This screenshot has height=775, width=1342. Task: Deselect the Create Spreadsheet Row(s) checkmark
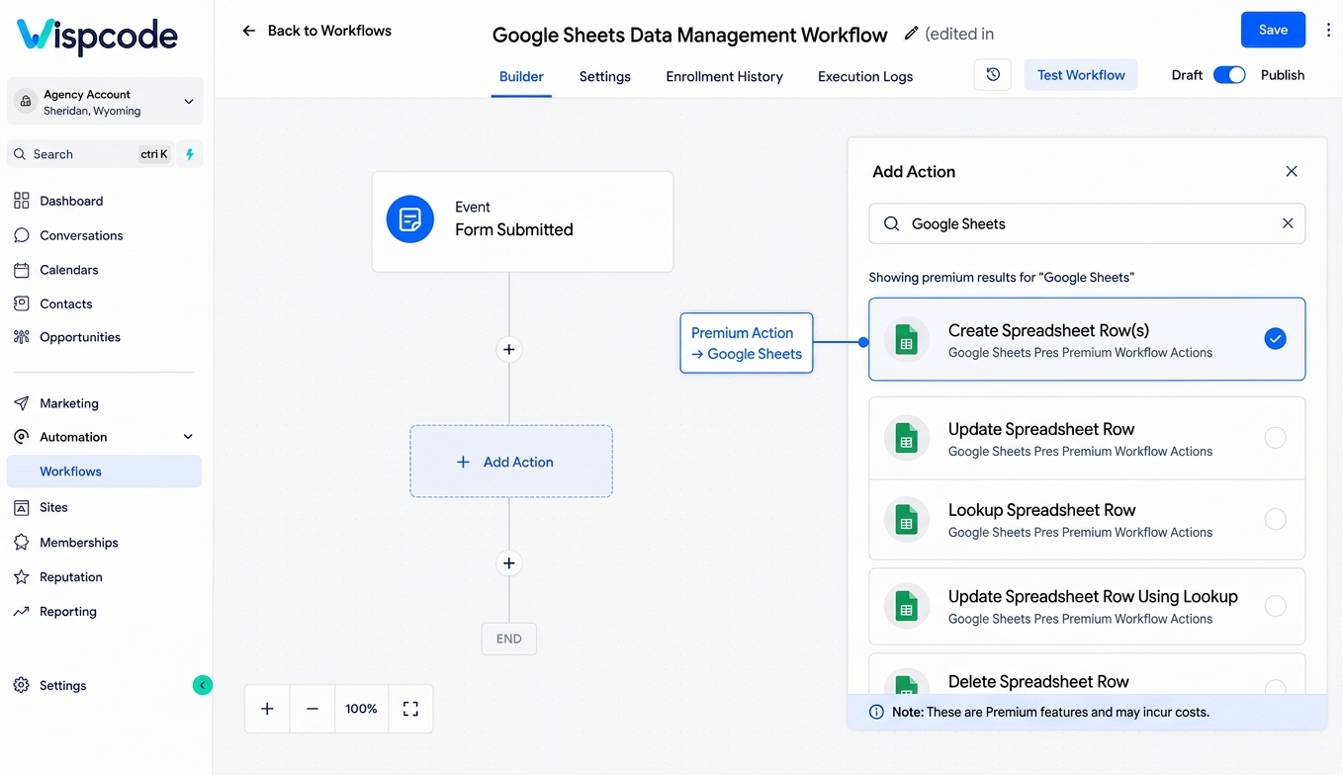point(1276,339)
